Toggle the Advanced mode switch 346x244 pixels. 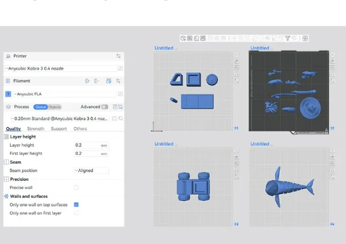coord(105,107)
